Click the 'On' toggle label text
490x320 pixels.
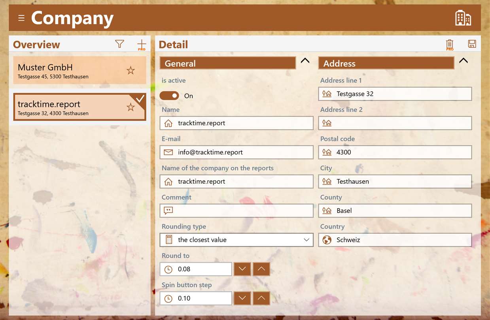189,96
